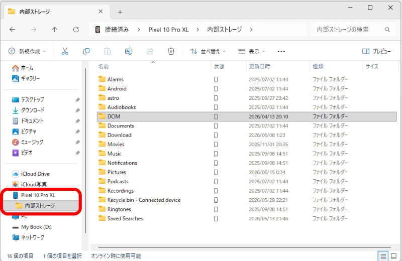Go back with the left arrow
Viewport: 402px width, 261px height.
[x=12, y=30]
